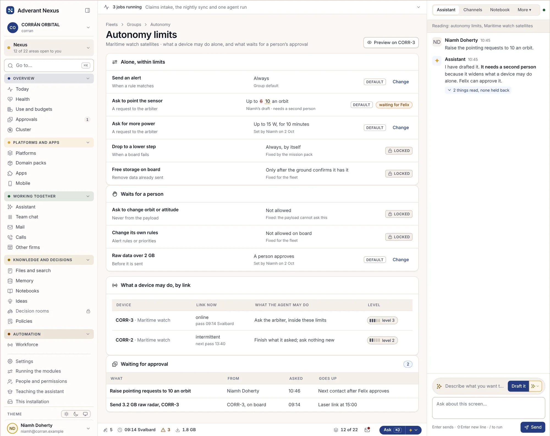Switch to the Notebook tab

click(x=500, y=10)
